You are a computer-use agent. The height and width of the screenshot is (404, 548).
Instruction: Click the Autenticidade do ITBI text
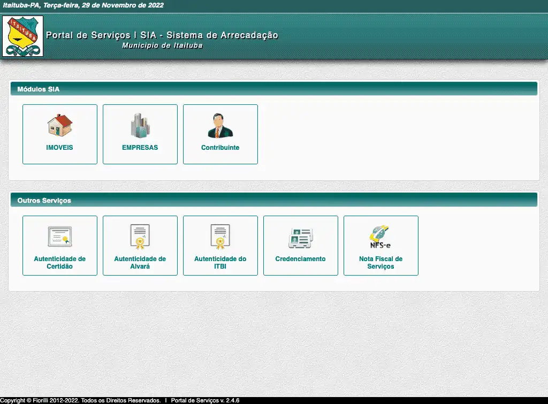pyautogui.click(x=220, y=263)
